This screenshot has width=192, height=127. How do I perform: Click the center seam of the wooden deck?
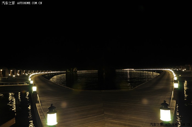point(104,109)
